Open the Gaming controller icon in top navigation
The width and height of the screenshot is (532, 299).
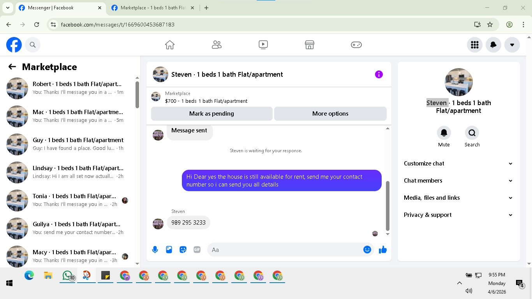356,45
